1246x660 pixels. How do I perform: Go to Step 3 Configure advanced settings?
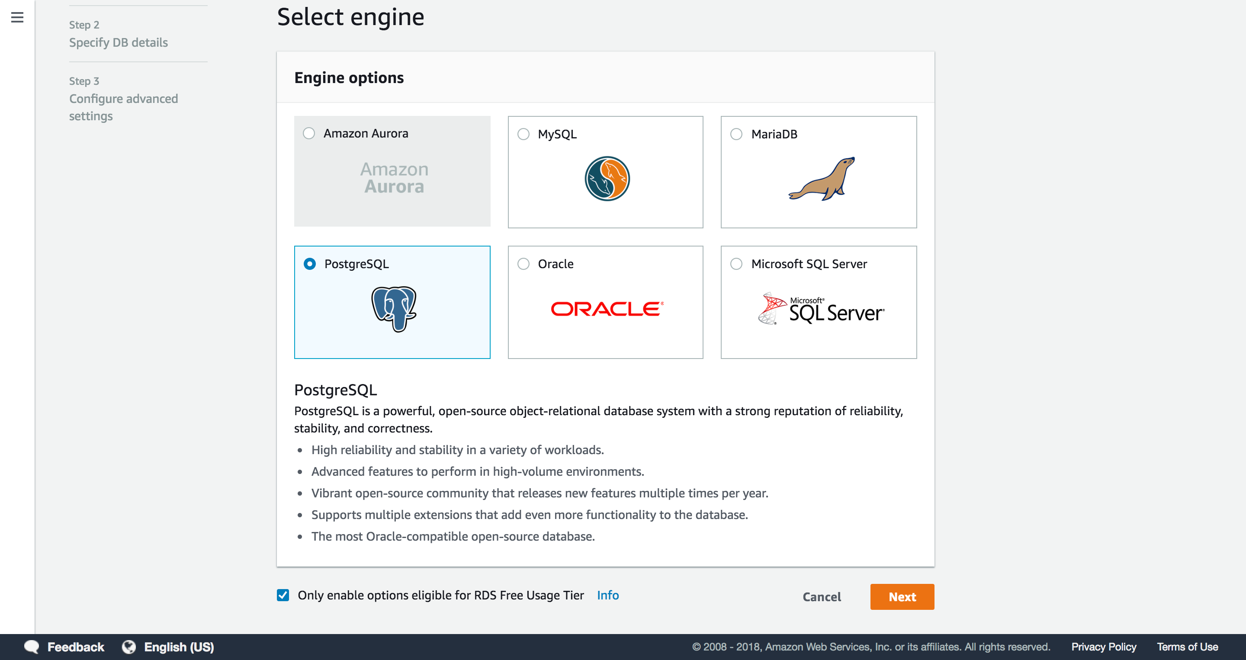pos(123,107)
